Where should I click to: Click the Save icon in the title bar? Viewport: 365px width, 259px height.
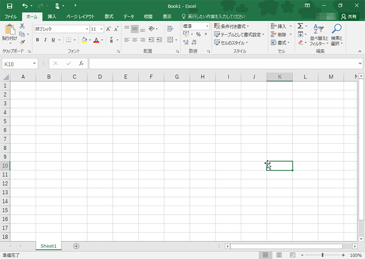tap(9, 6)
